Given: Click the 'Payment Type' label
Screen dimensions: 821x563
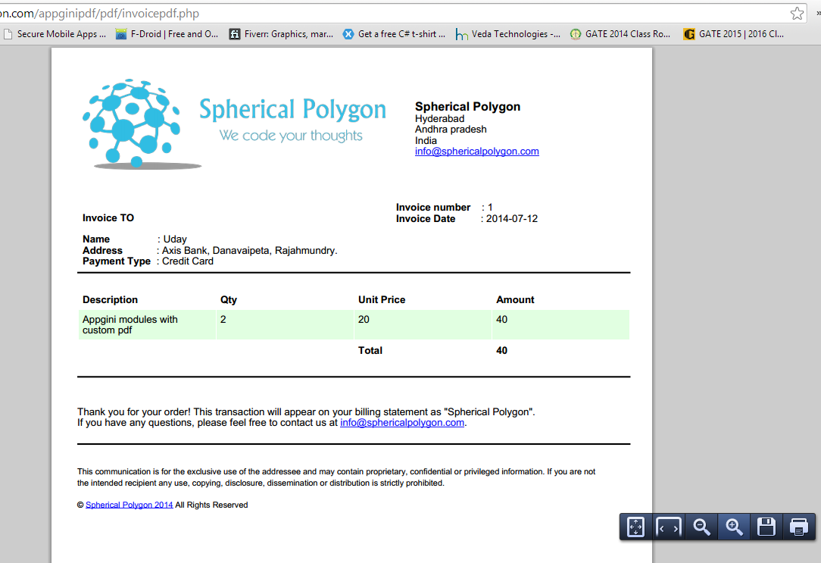Looking at the screenshot, I should pyautogui.click(x=116, y=261).
